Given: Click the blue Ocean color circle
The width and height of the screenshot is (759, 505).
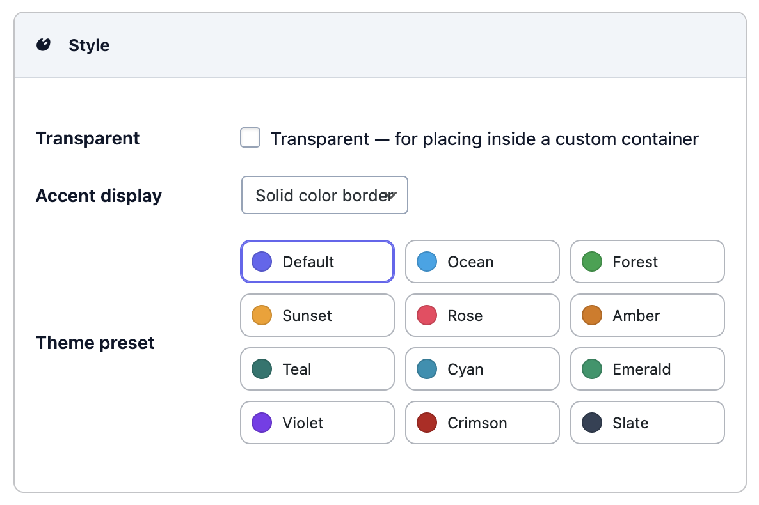Looking at the screenshot, I should pyautogui.click(x=427, y=261).
